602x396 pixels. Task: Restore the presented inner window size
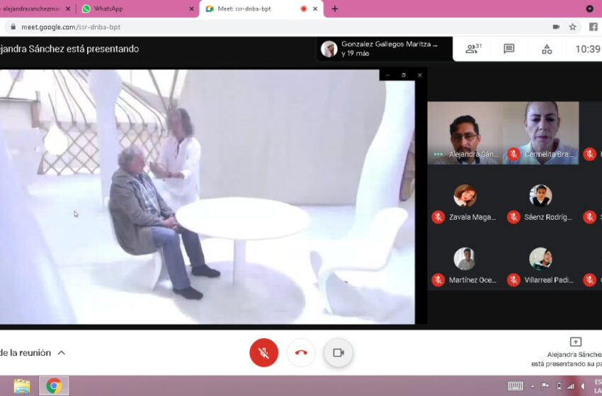(404, 75)
